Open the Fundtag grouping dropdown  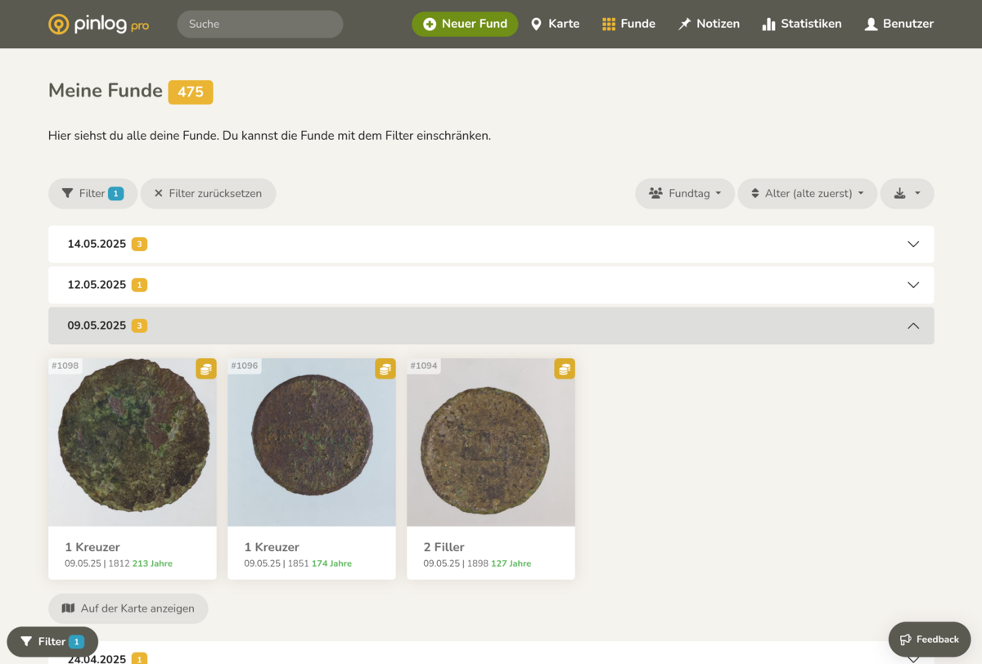(x=685, y=194)
